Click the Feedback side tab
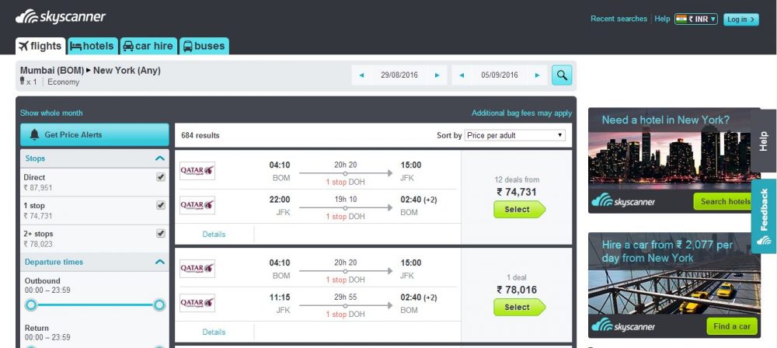Screen dimensions: 777x348 coord(764,216)
